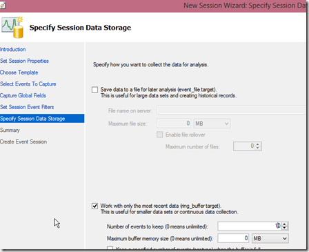The image size is (309, 252).
Task: Click the Maximum file size field
Action: tap(174, 124)
